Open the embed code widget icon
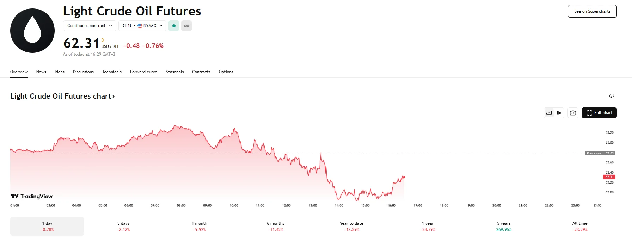The image size is (632, 242). pos(612,96)
